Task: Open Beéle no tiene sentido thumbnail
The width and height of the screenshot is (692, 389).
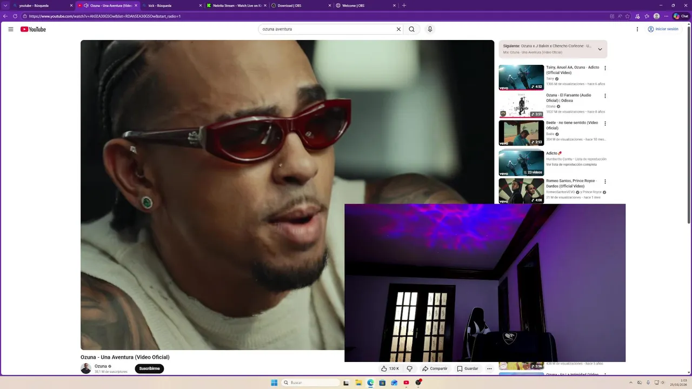Action: 521,133
